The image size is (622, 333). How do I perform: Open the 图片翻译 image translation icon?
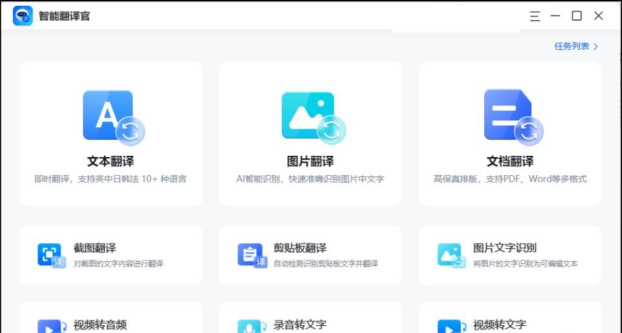coord(313,118)
